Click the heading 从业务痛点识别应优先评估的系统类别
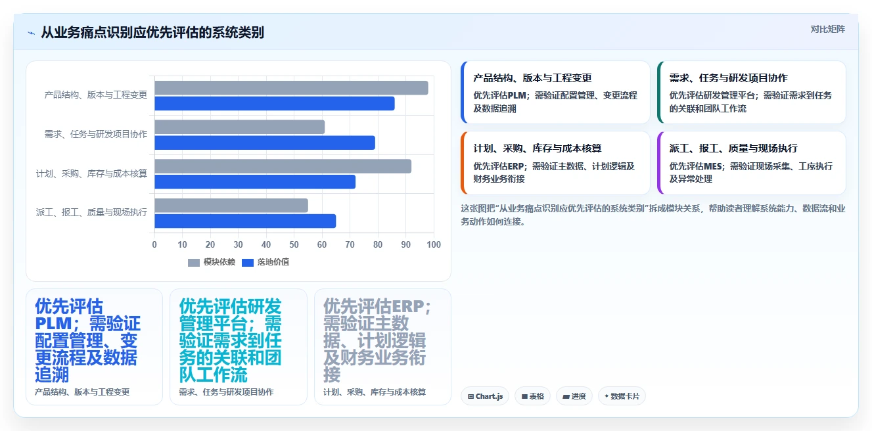The width and height of the screenshot is (872, 431). [152, 32]
